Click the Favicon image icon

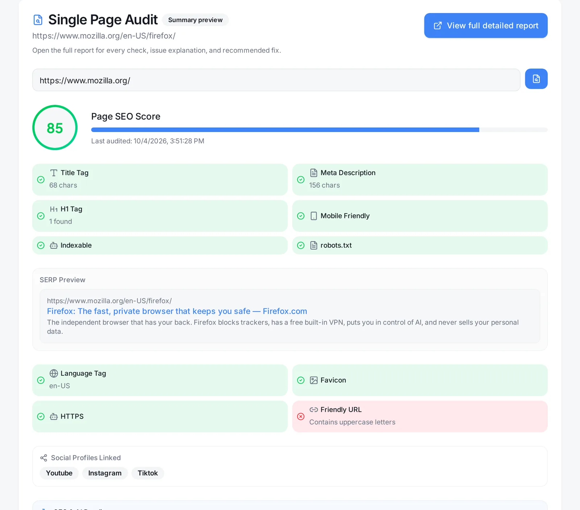[314, 380]
